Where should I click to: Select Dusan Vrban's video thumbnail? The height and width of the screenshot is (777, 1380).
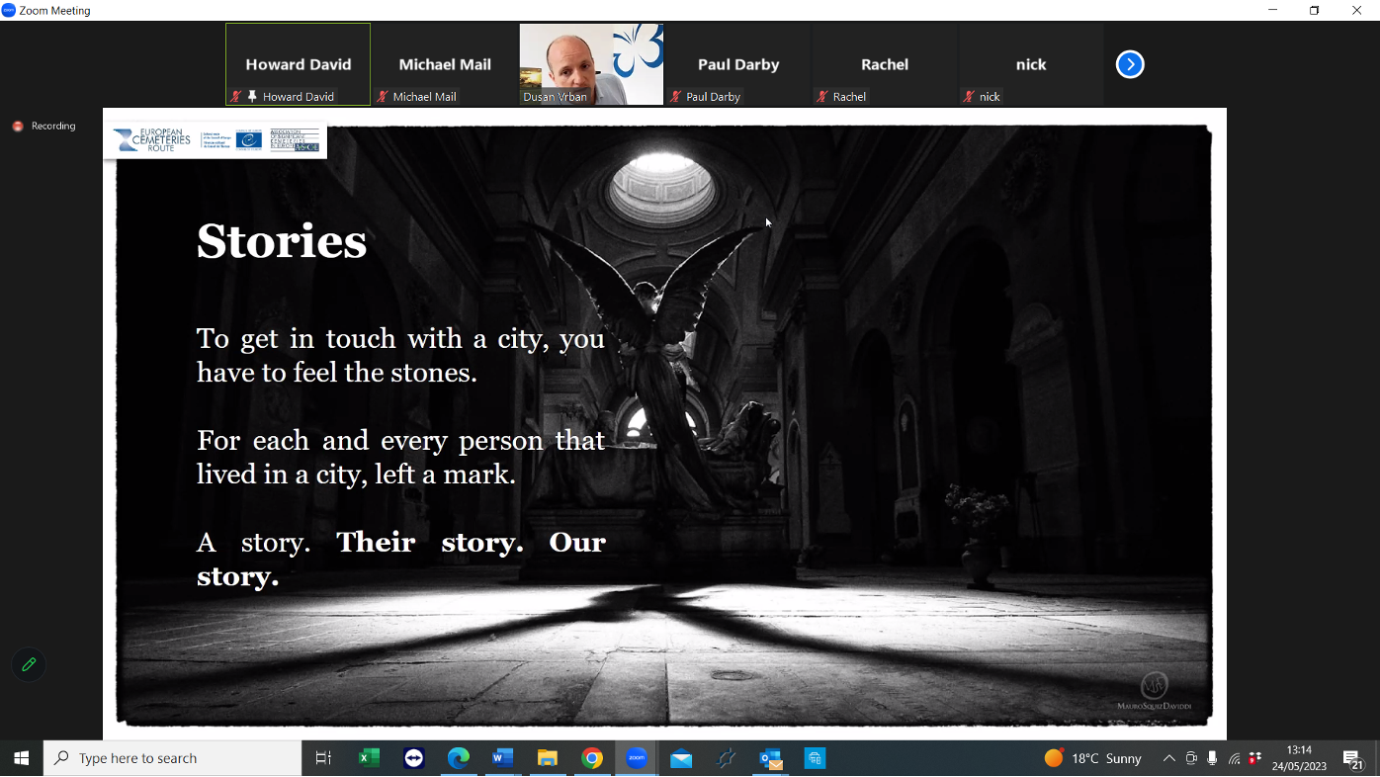[591, 63]
